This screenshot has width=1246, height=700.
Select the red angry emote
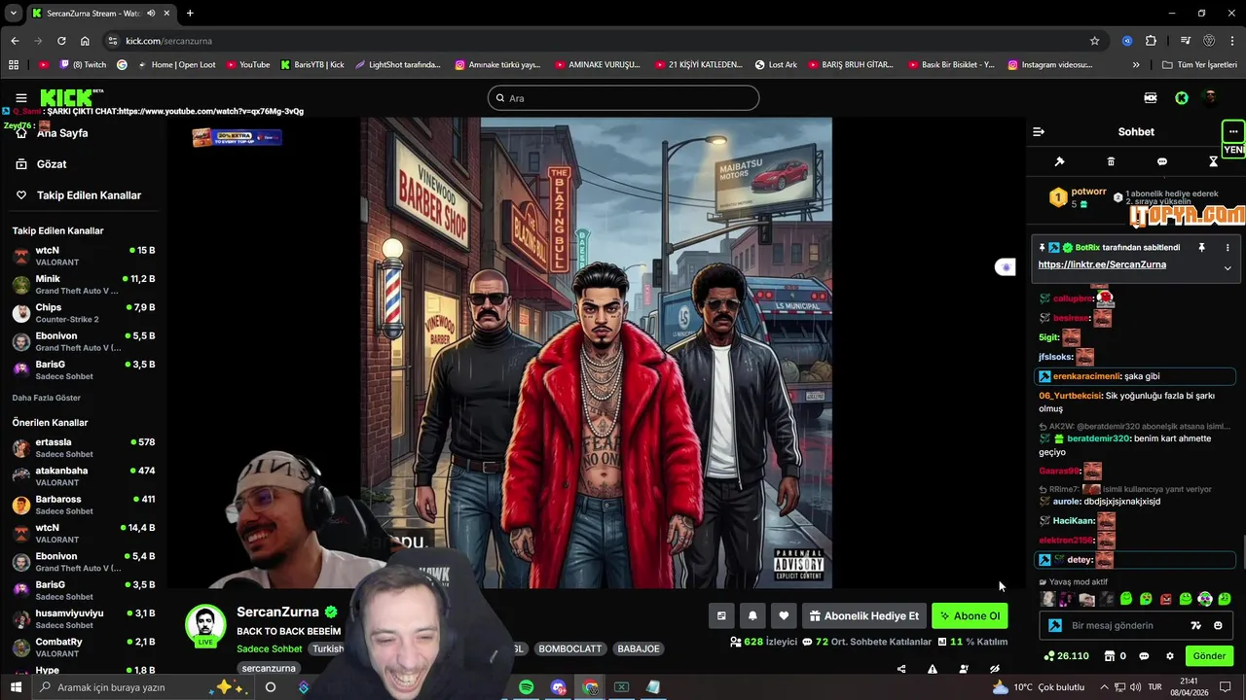(1166, 599)
